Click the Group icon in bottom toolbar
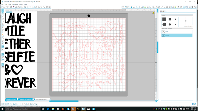Screen dimensions: 198x111 click(3, 104)
